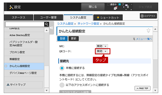162x95 pixels.
Task: Open パブリックフォルダー設定/NAS設定 menu item
Action: pos(24,44)
